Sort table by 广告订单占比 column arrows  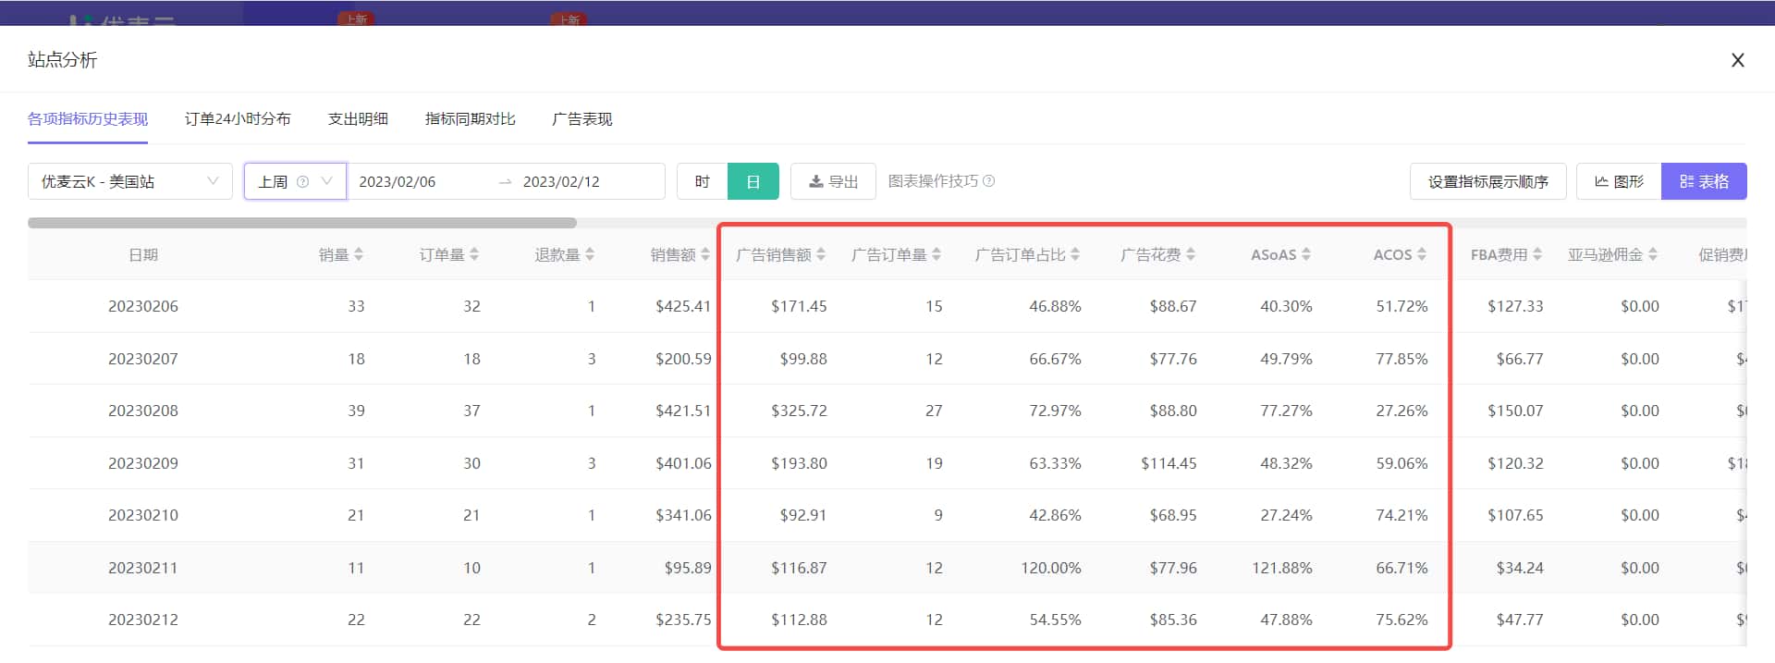click(x=1075, y=254)
